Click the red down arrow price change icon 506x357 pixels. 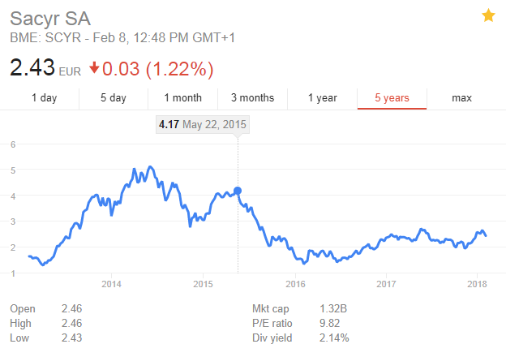[94, 68]
